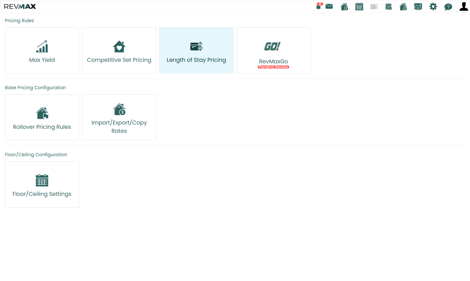Click the greyed card-dollar icon in top toolbar
This screenshot has width=470, height=281.
coord(374,6)
